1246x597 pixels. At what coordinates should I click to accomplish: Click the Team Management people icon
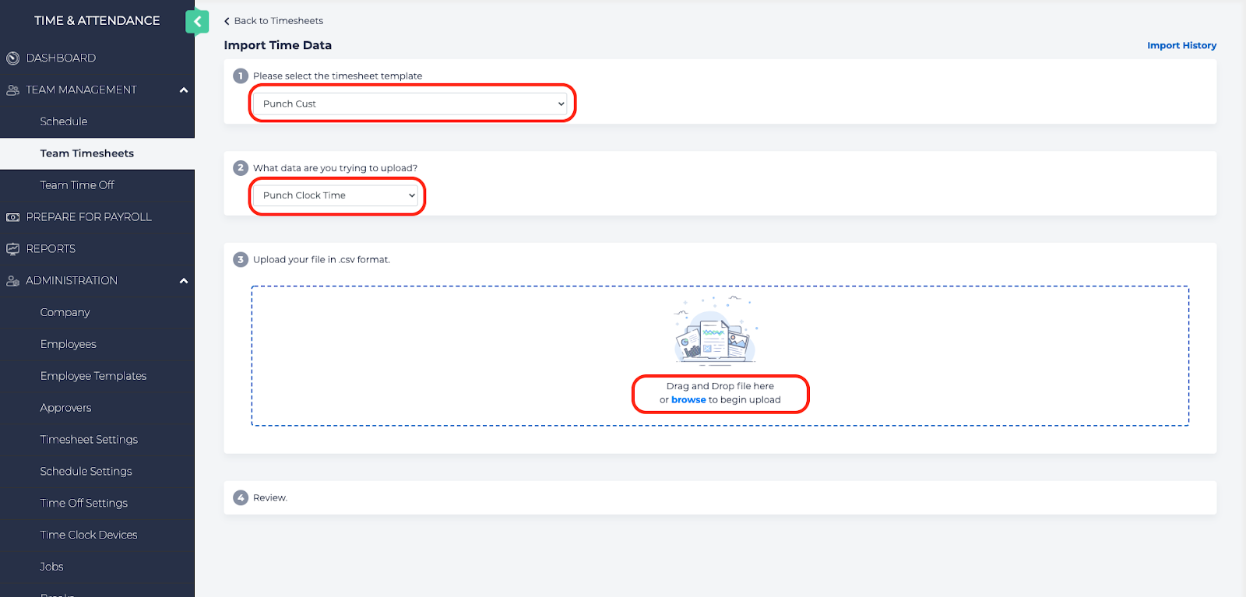12,90
